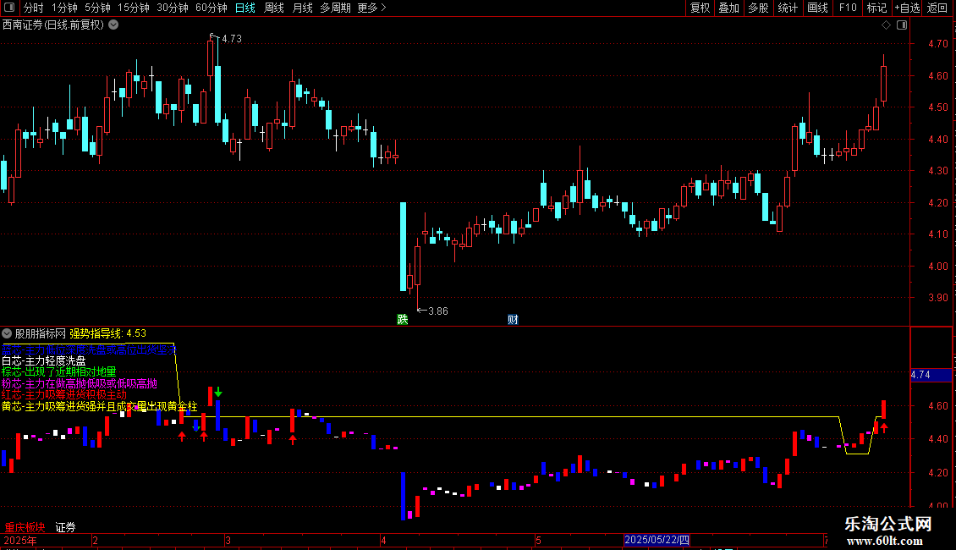Select the 15分钟 period
The image size is (956, 550).
(134, 8)
